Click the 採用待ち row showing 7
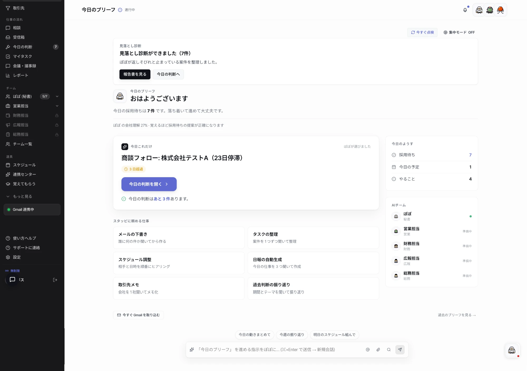The height and width of the screenshot is (371, 527). pos(432,155)
